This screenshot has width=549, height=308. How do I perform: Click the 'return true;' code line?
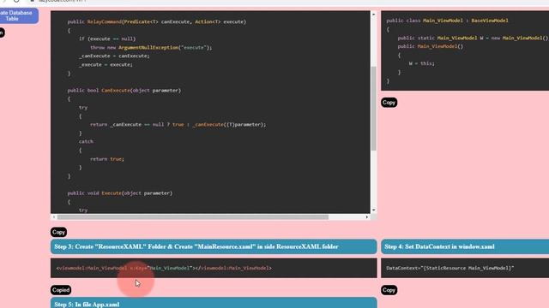click(106, 159)
